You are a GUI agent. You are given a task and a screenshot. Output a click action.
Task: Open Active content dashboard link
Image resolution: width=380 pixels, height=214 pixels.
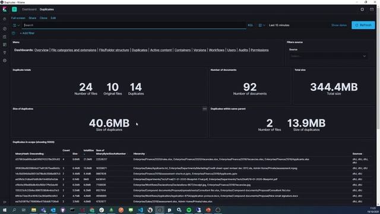point(161,50)
